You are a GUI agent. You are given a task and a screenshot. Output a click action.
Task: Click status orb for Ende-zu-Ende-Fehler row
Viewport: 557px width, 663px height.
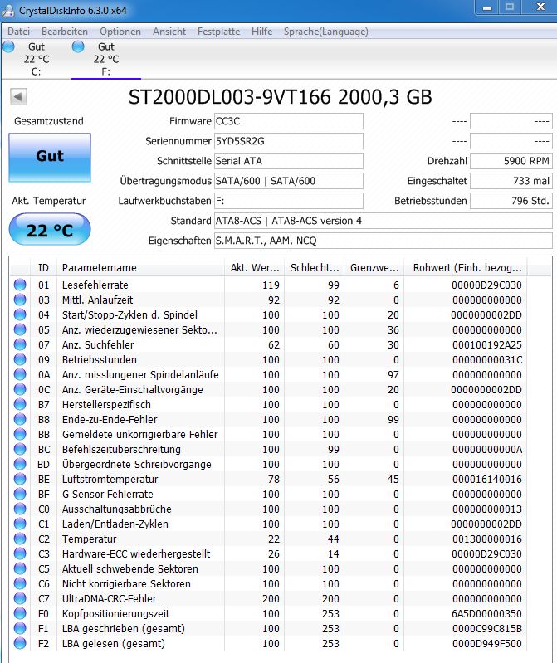click(x=20, y=419)
